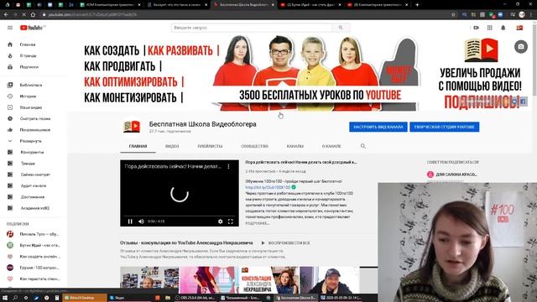The height and width of the screenshot is (302, 537).
Task: Seek on the video progress bar
Action: [x=179, y=216]
